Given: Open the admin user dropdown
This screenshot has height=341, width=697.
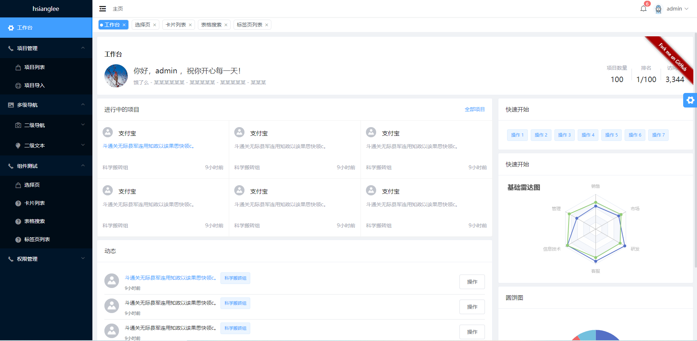Looking at the screenshot, I should (677, 9).
